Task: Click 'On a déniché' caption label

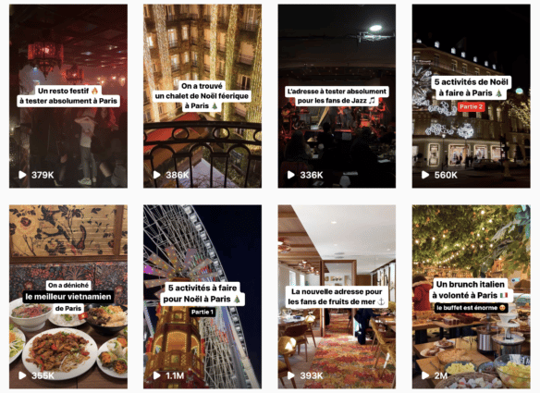Action: (x=68, y=285)
